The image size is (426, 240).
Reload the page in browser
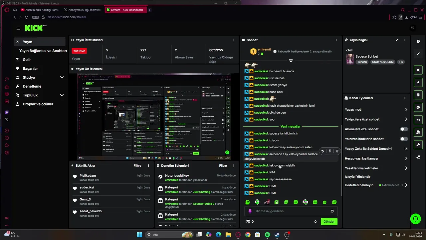[27, 17]
